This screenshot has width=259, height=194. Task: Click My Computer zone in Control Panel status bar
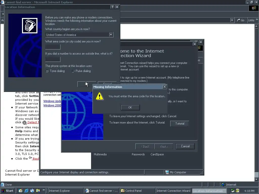point(176,172)
